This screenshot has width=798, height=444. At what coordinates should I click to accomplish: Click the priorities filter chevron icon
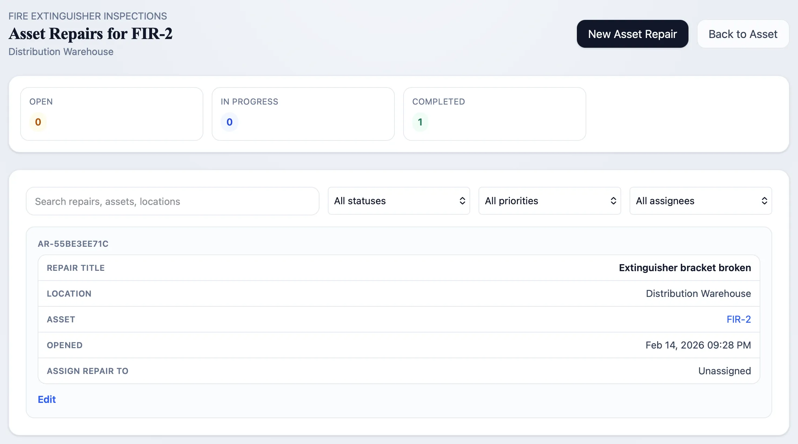[613, 201]
